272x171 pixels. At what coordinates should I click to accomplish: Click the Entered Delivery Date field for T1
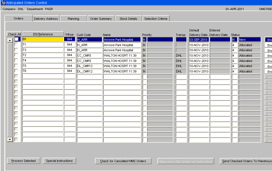[220, 45]
